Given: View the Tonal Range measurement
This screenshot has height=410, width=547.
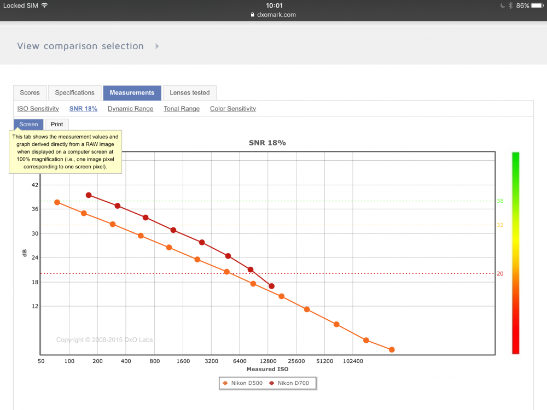Looking at the screenshot, I should pos(182,109).
